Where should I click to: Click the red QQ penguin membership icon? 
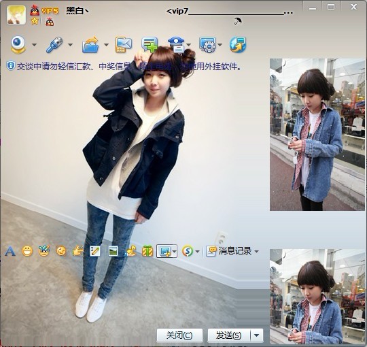pyautogui.click(x=35, y=10)
